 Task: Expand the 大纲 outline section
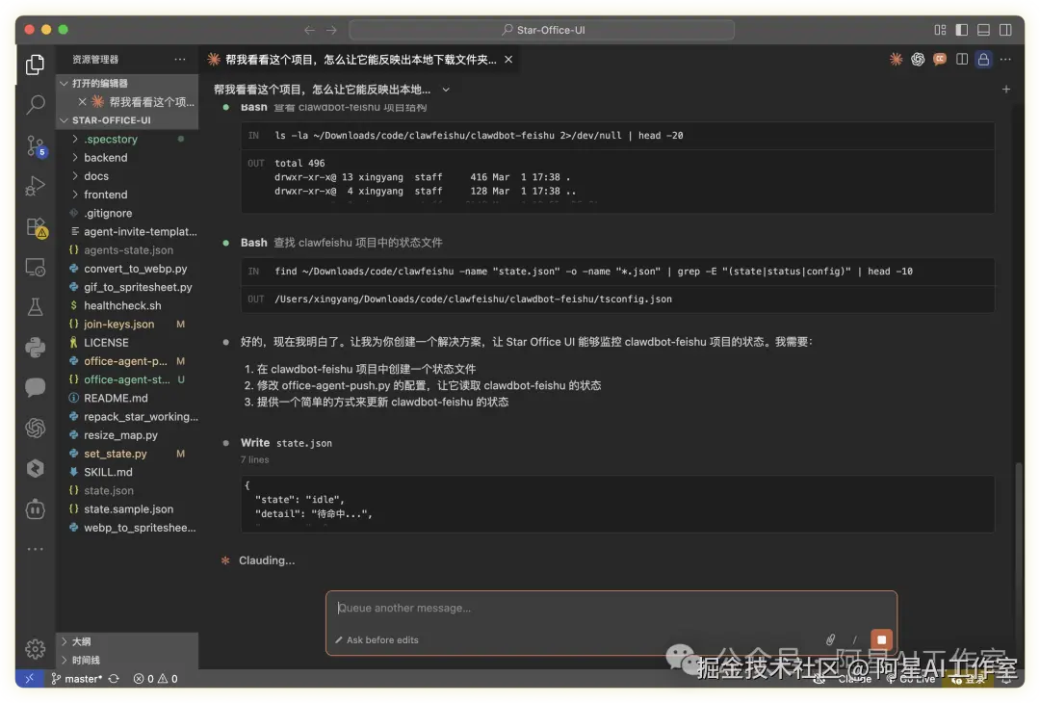coord(127,641)
